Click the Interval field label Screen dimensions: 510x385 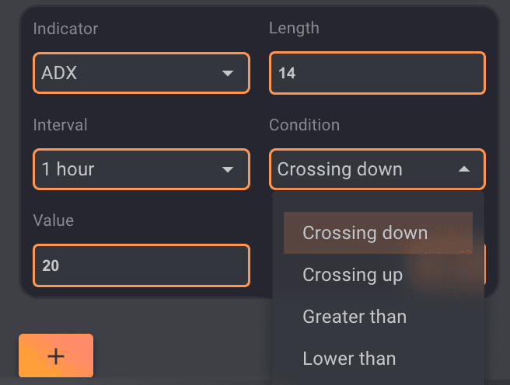click(60, 125)
